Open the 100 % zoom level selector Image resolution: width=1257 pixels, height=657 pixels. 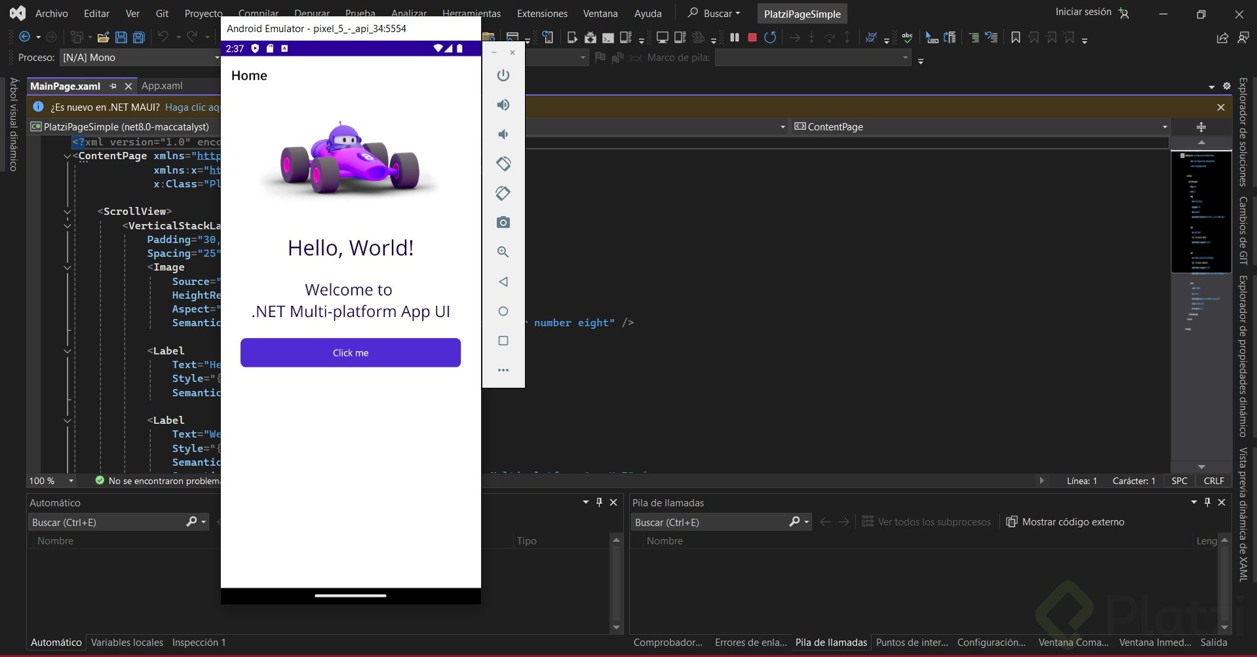click(71, 481)
